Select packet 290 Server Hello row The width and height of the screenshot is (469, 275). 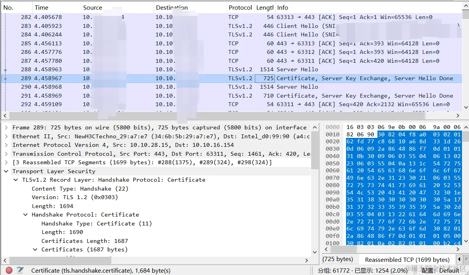(232, 87)
